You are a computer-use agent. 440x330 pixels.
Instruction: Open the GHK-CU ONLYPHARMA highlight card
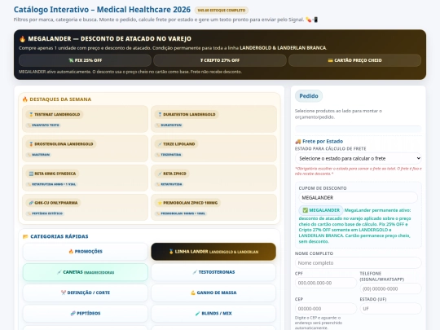pos(85,208)
